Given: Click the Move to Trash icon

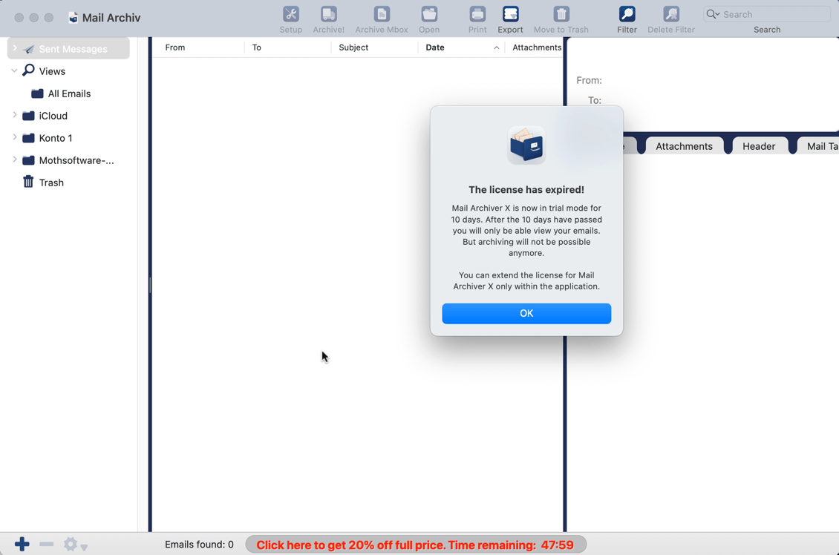Looking at the screenshot, I should click(561, 20).
